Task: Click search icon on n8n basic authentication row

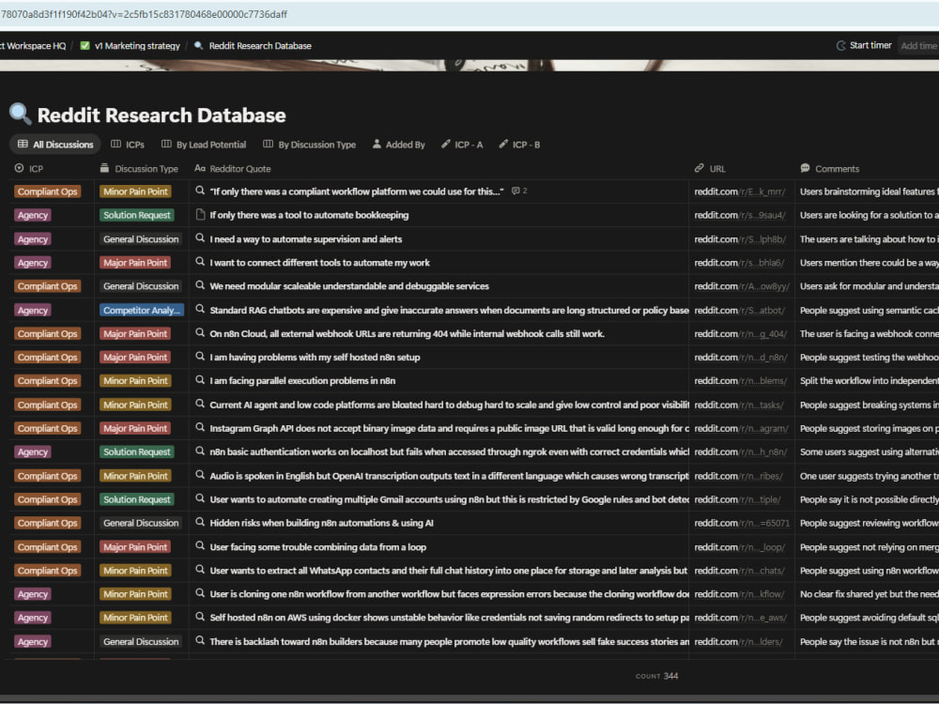Action: (200, 451)
